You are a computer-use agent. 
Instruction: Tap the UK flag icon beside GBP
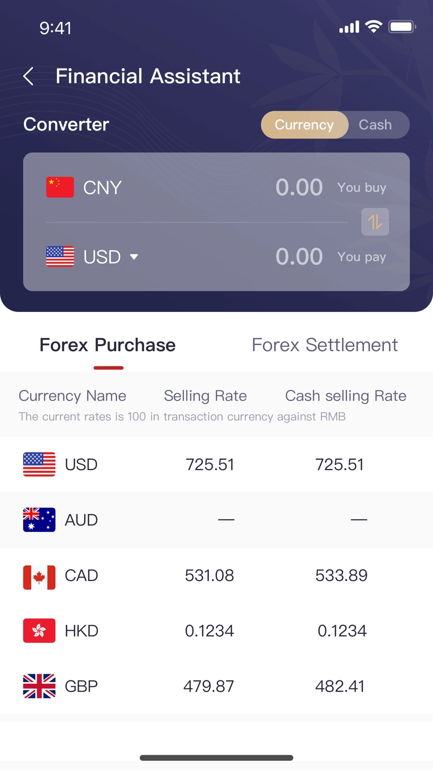(39, 686)
